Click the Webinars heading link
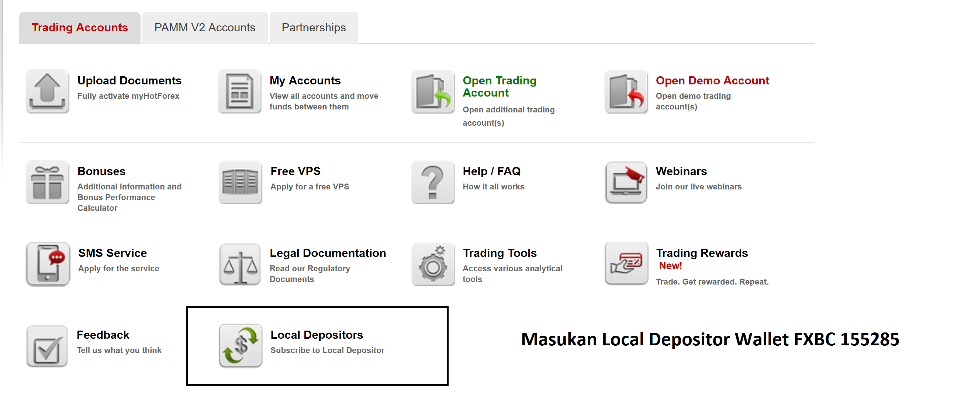978x394 pixels. click(x=681, y=171)
